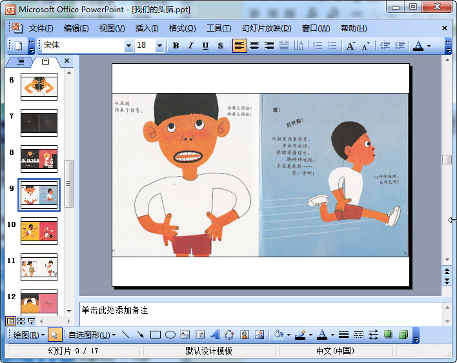Image resolution: width=457 pixels, height=363 pixels.
Task: Toggle Align Left for the text
Action: pos(239,46)
